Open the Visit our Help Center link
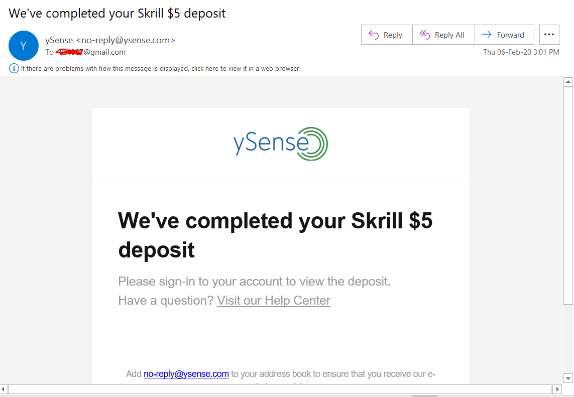The image size is (574, 397). [x=274, y=301]
